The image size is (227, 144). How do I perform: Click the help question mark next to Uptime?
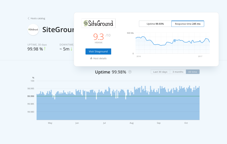point(130,72)
